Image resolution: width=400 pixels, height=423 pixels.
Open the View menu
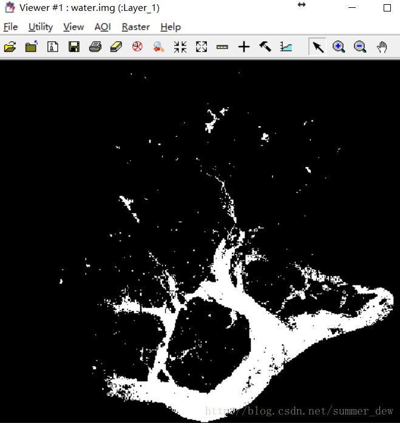(x=74, y=27)
